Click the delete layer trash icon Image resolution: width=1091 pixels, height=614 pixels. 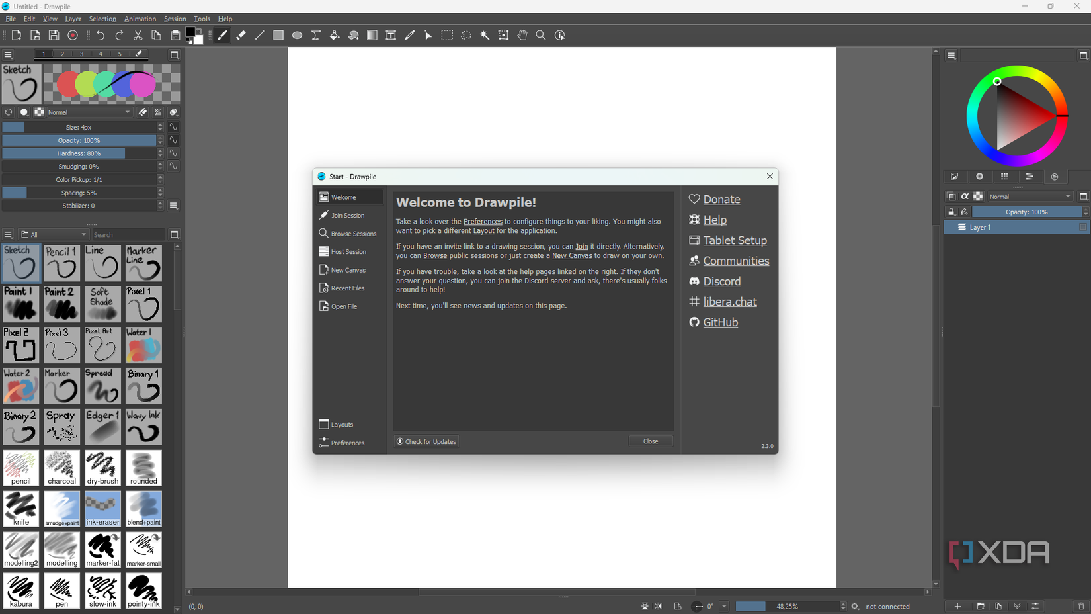point(1081,606)
